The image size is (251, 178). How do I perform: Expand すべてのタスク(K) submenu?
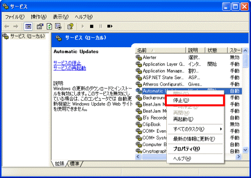(195, 129)
